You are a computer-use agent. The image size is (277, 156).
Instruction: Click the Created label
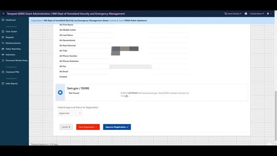[63, 77]
